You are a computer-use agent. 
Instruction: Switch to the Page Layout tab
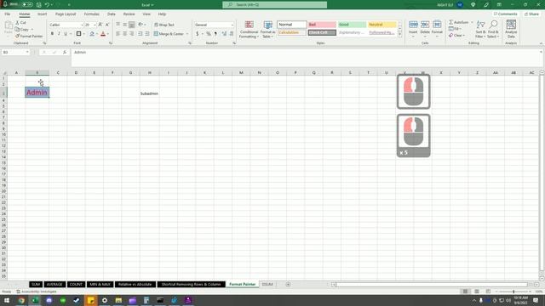(x=66, y=14)
